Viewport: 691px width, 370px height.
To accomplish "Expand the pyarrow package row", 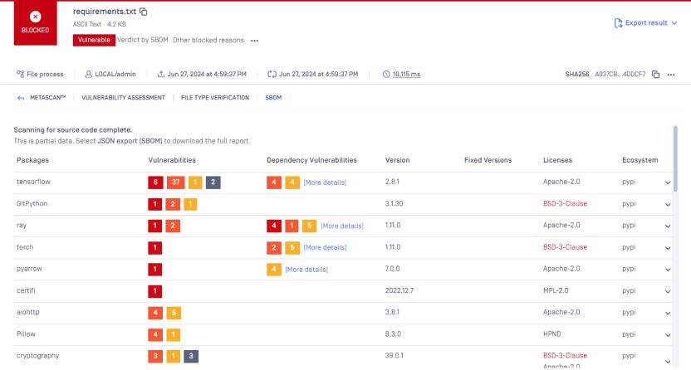I will point(668,270).
